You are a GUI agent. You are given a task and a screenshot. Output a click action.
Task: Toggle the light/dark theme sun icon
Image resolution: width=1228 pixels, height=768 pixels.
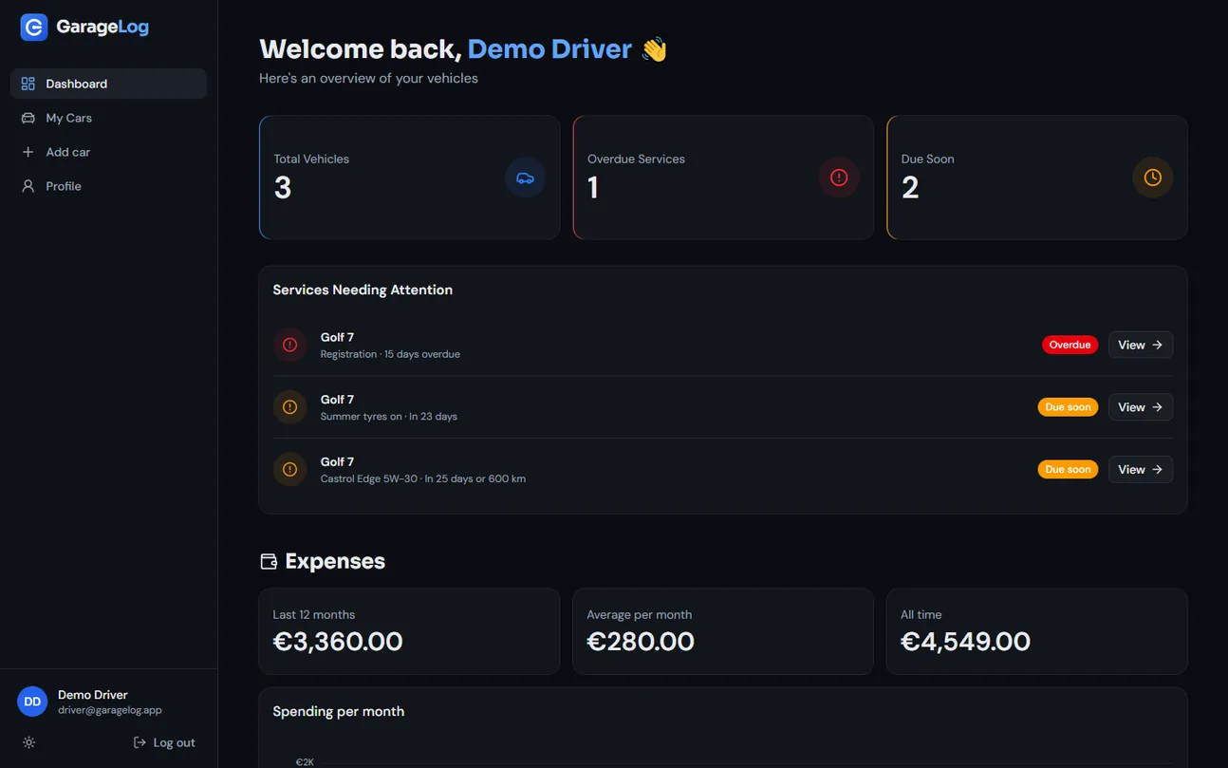pos(29,742)
